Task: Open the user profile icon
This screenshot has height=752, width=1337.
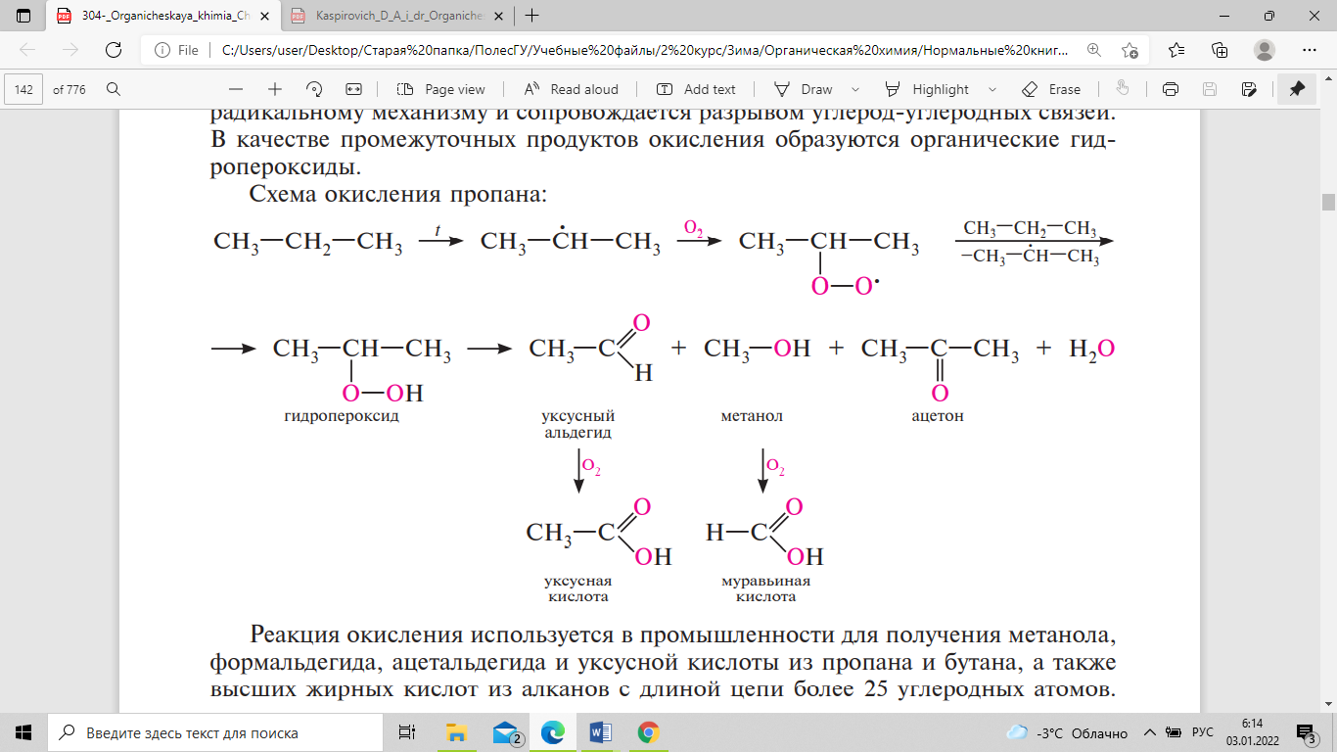Action: 1265,50
